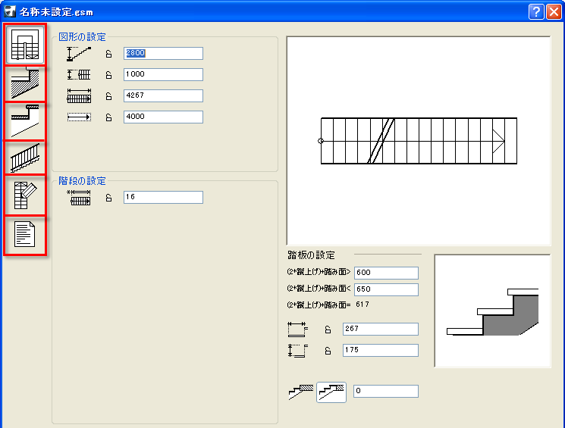The image size is (565, 428).
Task: Click the tread section preview image
Action: tap(492, 311)
